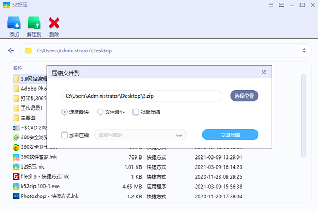The image size is (318, 212).
Task: Click the file list vertical scrollbar
Action: pos(303,116)
